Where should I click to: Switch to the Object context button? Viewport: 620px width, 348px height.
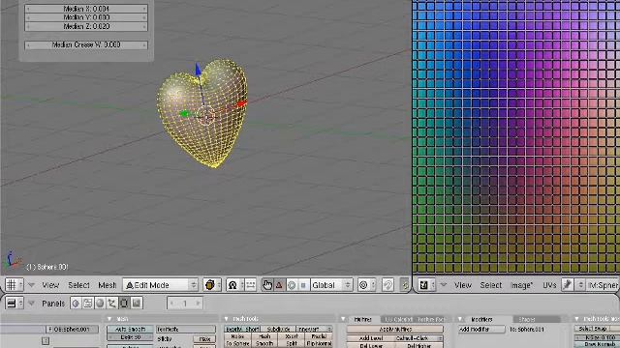tap(112, 303)
